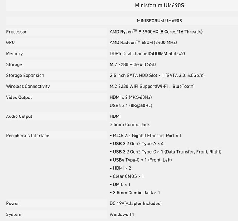Screen dimensions: 238x221
Task: Select the 3.5mm Combo Jack audio entry
Action: (130, 124)
